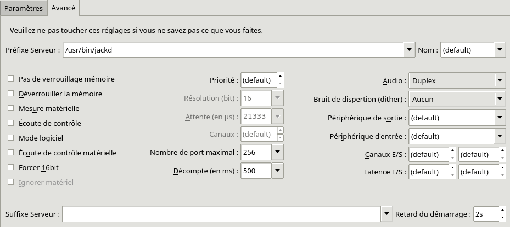
Task: Open the Suffixe Serveur dropdown arrow
Action: (x=386, y=214)
